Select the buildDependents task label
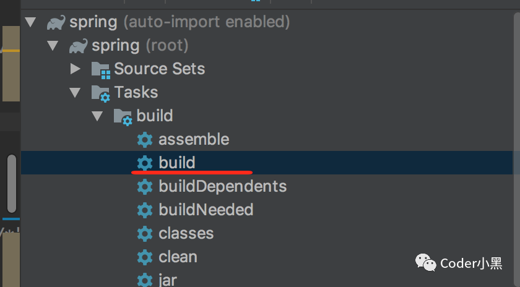 coord(222,186)
